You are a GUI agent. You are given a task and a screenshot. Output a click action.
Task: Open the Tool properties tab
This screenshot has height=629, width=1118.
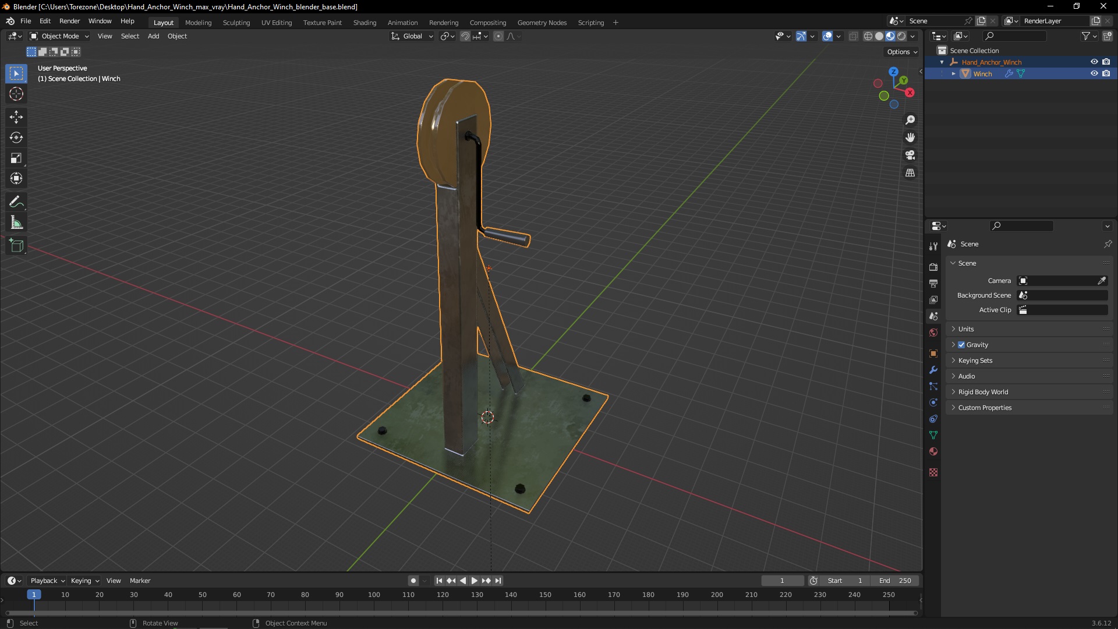pos(933,246)
